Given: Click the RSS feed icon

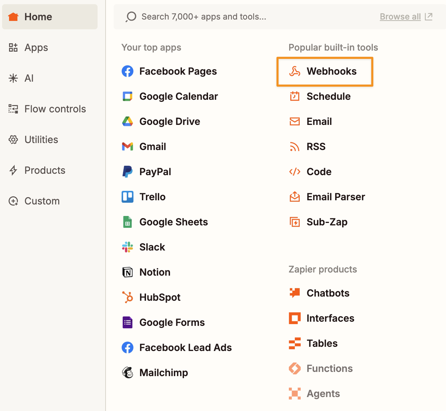Looking at the screenshot, I should coord(295,147).
